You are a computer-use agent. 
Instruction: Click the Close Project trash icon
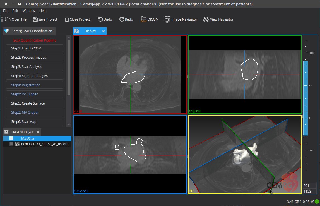coord(67,19)
